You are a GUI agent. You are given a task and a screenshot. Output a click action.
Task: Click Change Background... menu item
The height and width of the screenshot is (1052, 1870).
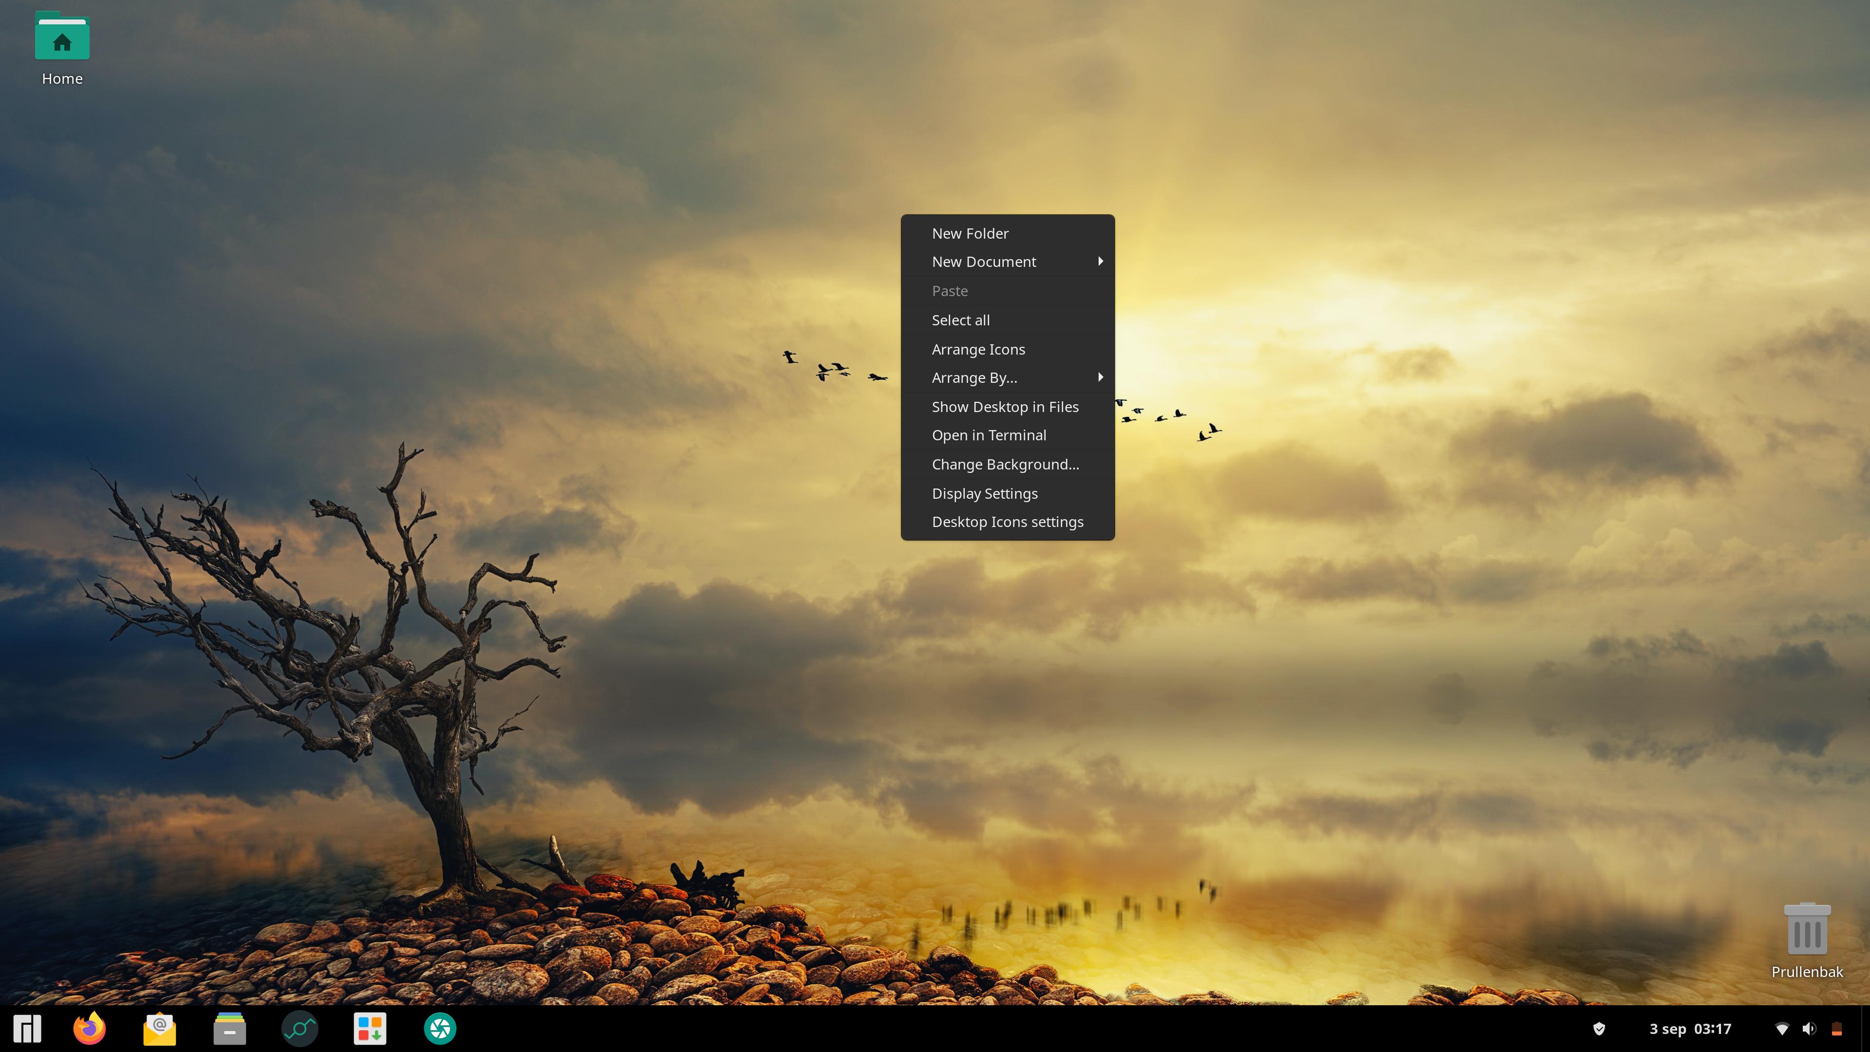click(1008, 464)
